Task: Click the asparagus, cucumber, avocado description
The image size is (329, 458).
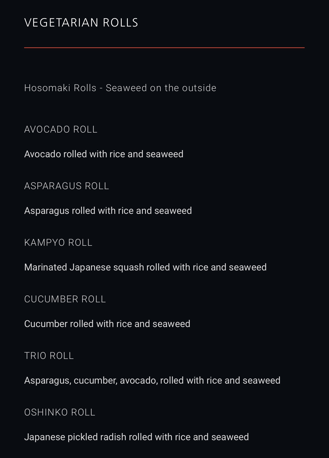Action: click(x=152, y=380)
